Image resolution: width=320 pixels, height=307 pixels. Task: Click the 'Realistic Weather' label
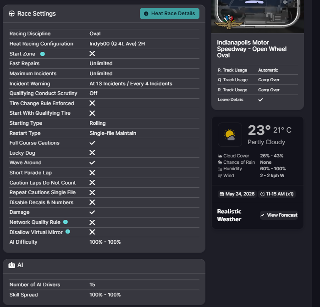pyautogui.click(x=229, y=215)
